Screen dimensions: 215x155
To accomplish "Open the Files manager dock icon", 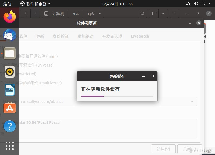I will (x=10, y=53).
